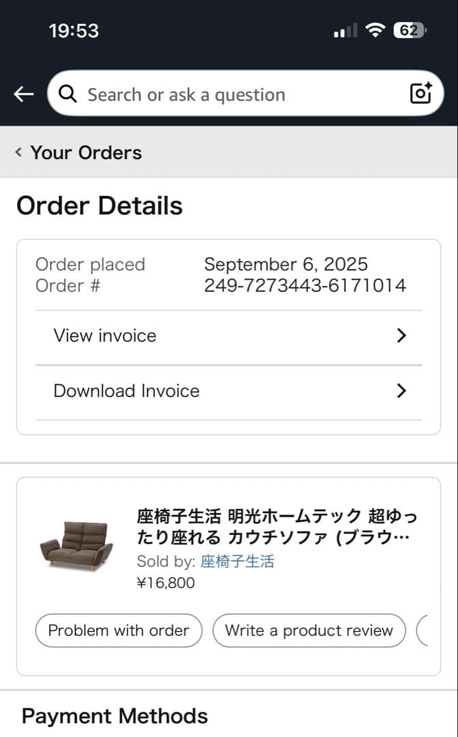458x737 pixels.
Task: Focus the Search or ask a question field
Action: [x=232, y=94]
